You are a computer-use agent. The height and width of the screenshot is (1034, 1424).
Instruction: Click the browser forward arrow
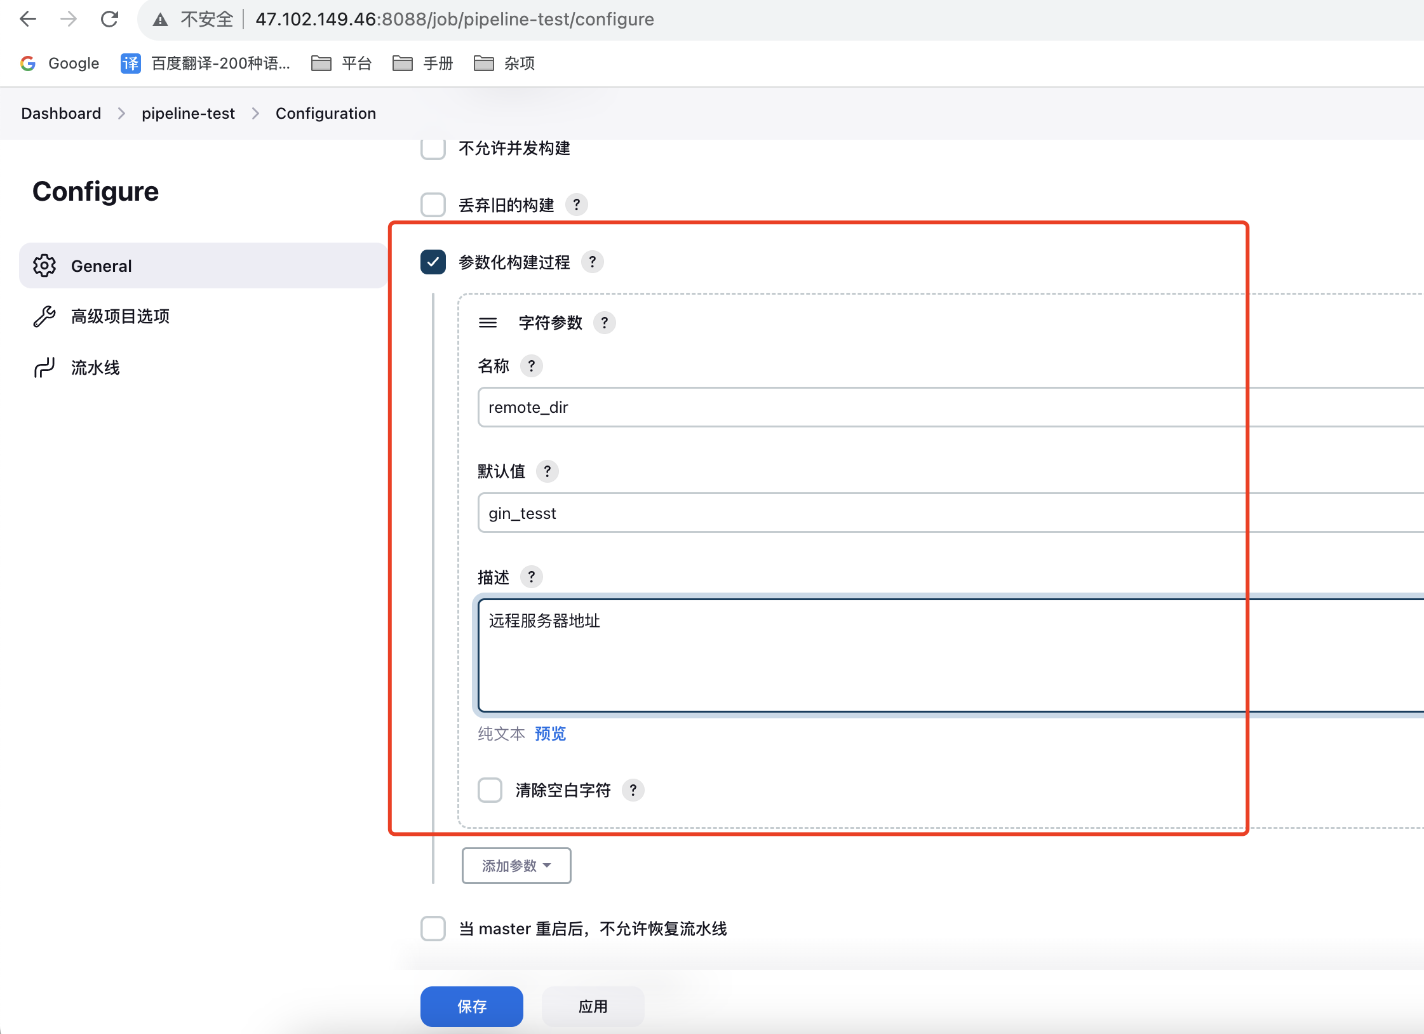pos(69,19)
